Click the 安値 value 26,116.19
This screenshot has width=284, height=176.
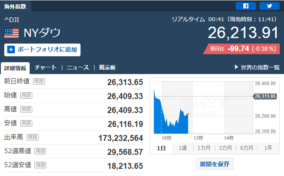coord(125,124)
